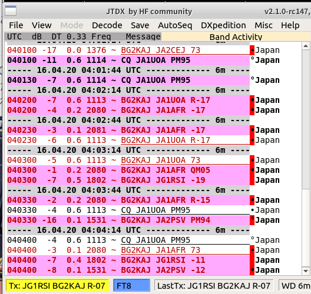311x294 pixels.
Task: Open the Misc menu
Action: click(x=263, y=25)
